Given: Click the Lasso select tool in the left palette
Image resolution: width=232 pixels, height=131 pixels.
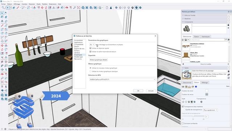Looking at the screenshot, I should pyautogui.click(x=6, y=13).
